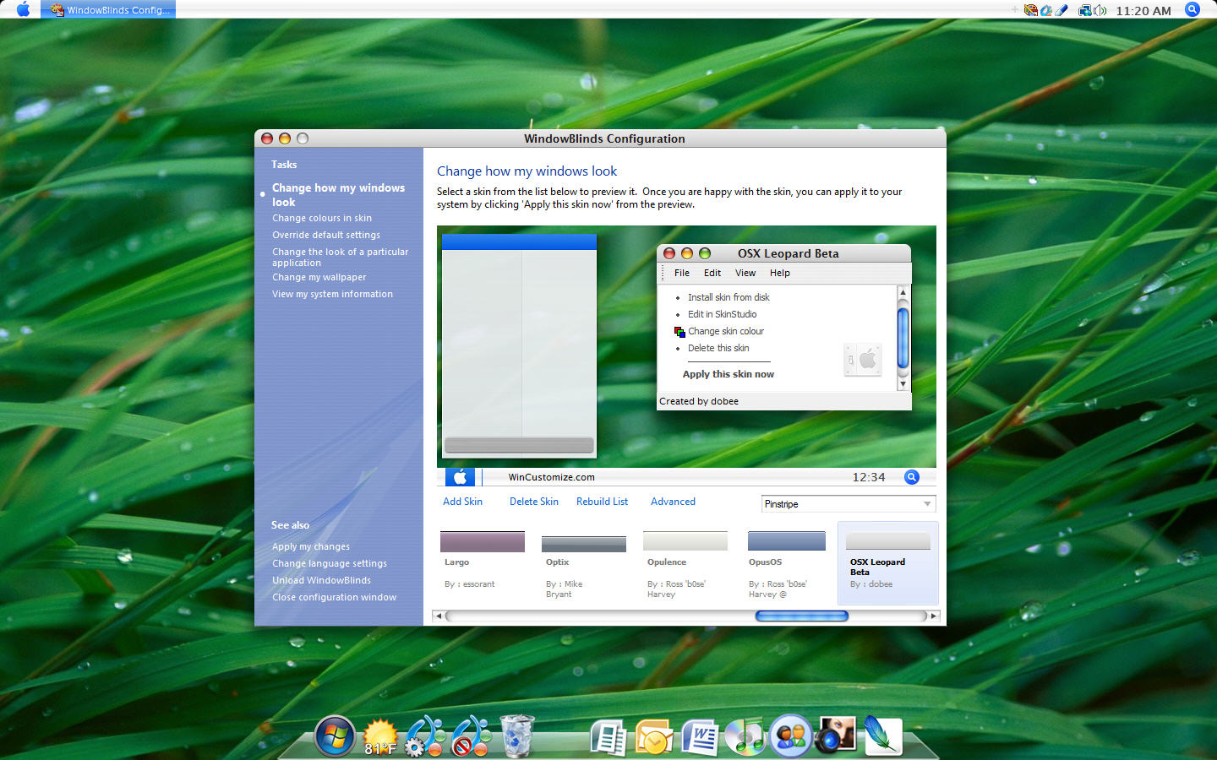Open Change colours in skin task
This screenshot has height=760, width=1217.
322,218
